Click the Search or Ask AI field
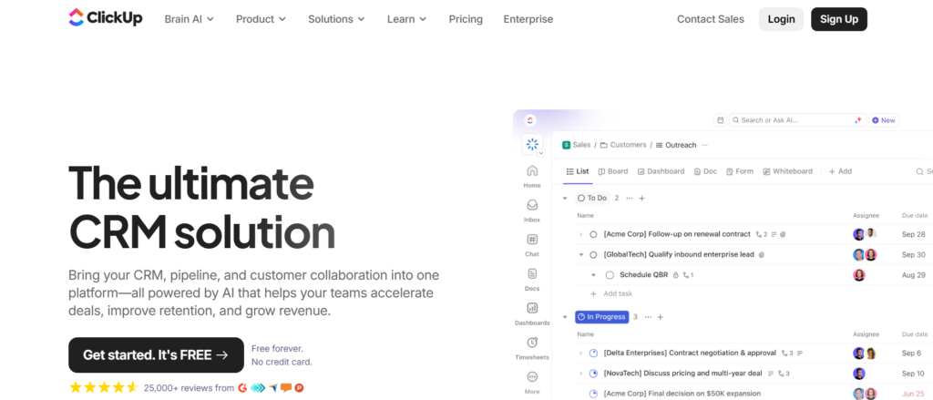Viewport: 933px width, 400px height. pos(793,120)
